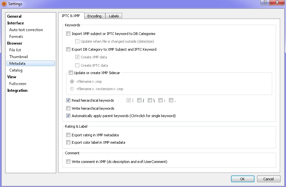Toggle the Create XMP data checkbox

(77, 57)
